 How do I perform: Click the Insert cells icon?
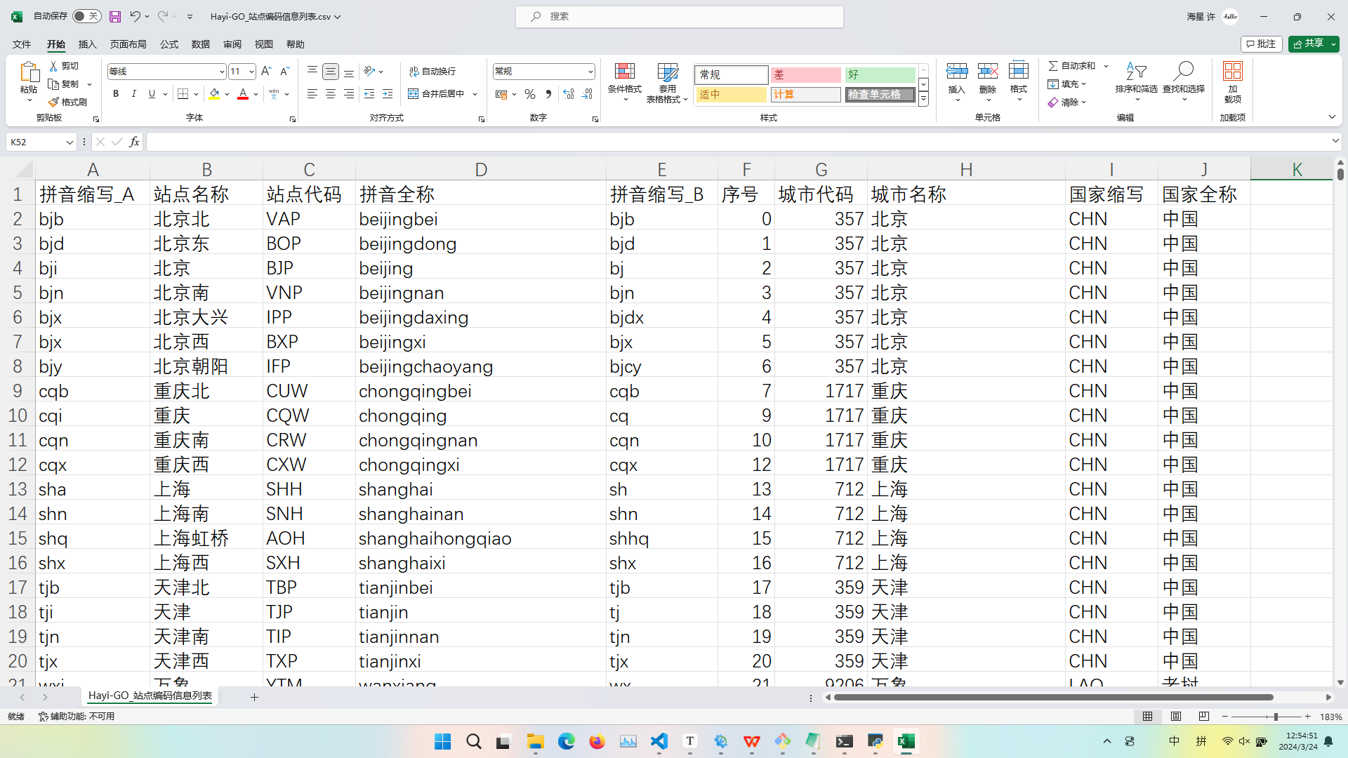[957, 71]
